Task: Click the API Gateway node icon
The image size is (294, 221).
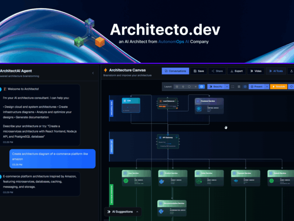Action: 160,138
